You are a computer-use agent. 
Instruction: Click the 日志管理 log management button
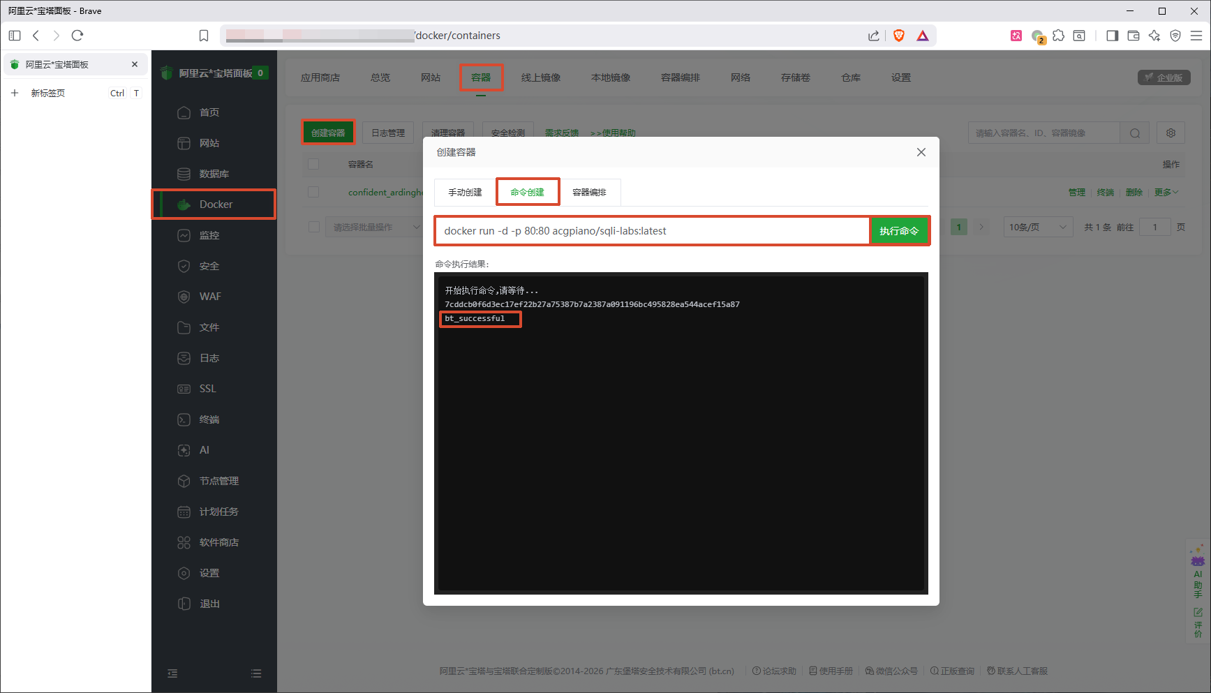click(x=388, y=133)
